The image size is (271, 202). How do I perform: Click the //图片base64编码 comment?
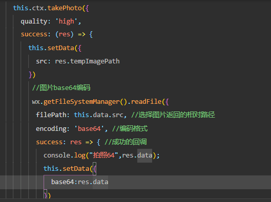(61, 88)
